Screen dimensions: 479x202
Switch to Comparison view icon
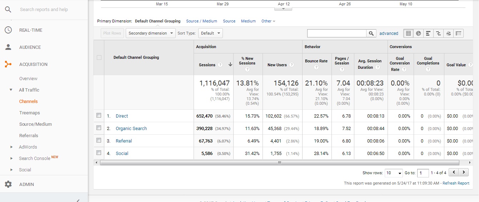click(438, 33)
